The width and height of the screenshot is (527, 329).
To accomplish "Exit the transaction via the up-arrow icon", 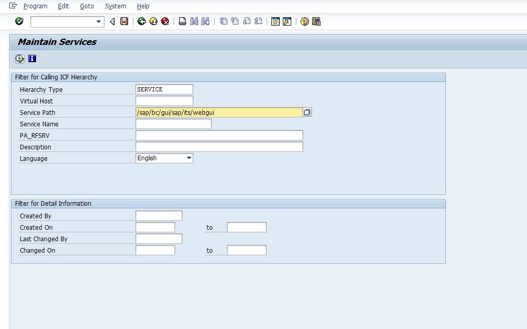I will (153, 21).
